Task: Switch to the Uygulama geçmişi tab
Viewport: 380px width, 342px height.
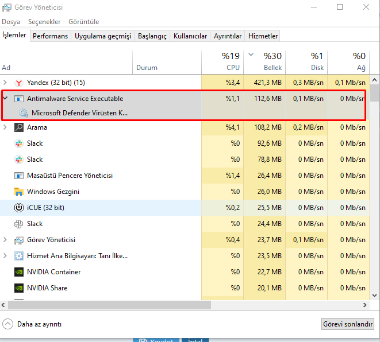Action: (103, 36)
